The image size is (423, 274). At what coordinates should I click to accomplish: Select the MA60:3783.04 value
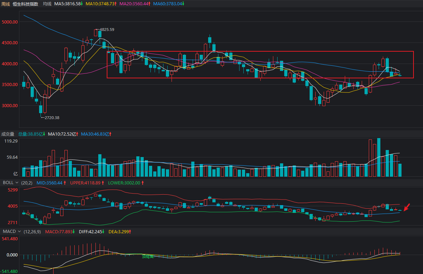pyautogui.click(x=169, y=4)
